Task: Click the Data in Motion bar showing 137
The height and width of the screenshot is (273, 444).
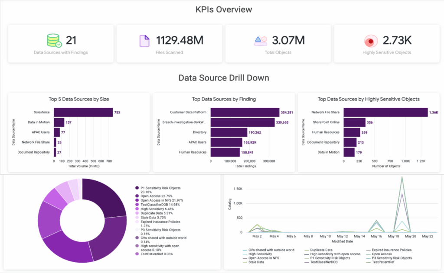Action: 59,122
